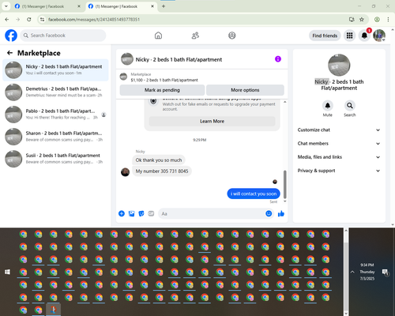The height and width of the screenshot is (316, 395).
Task: Open the Pablo conversation
Action: click(x=55, y=115)
